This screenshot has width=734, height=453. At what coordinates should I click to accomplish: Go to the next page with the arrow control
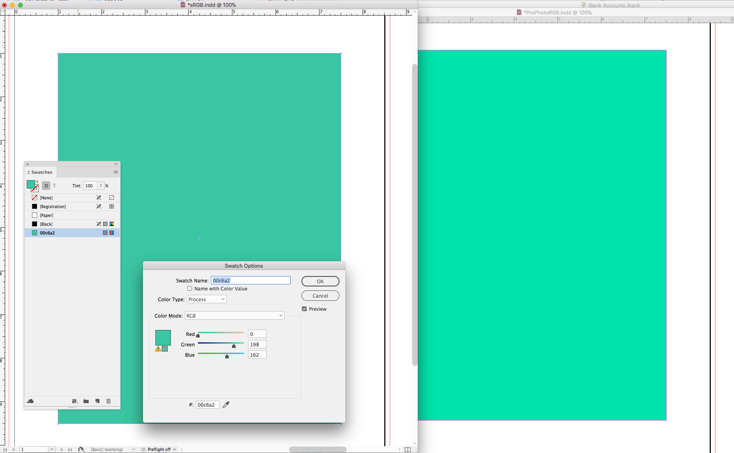[x=61, y=449]
